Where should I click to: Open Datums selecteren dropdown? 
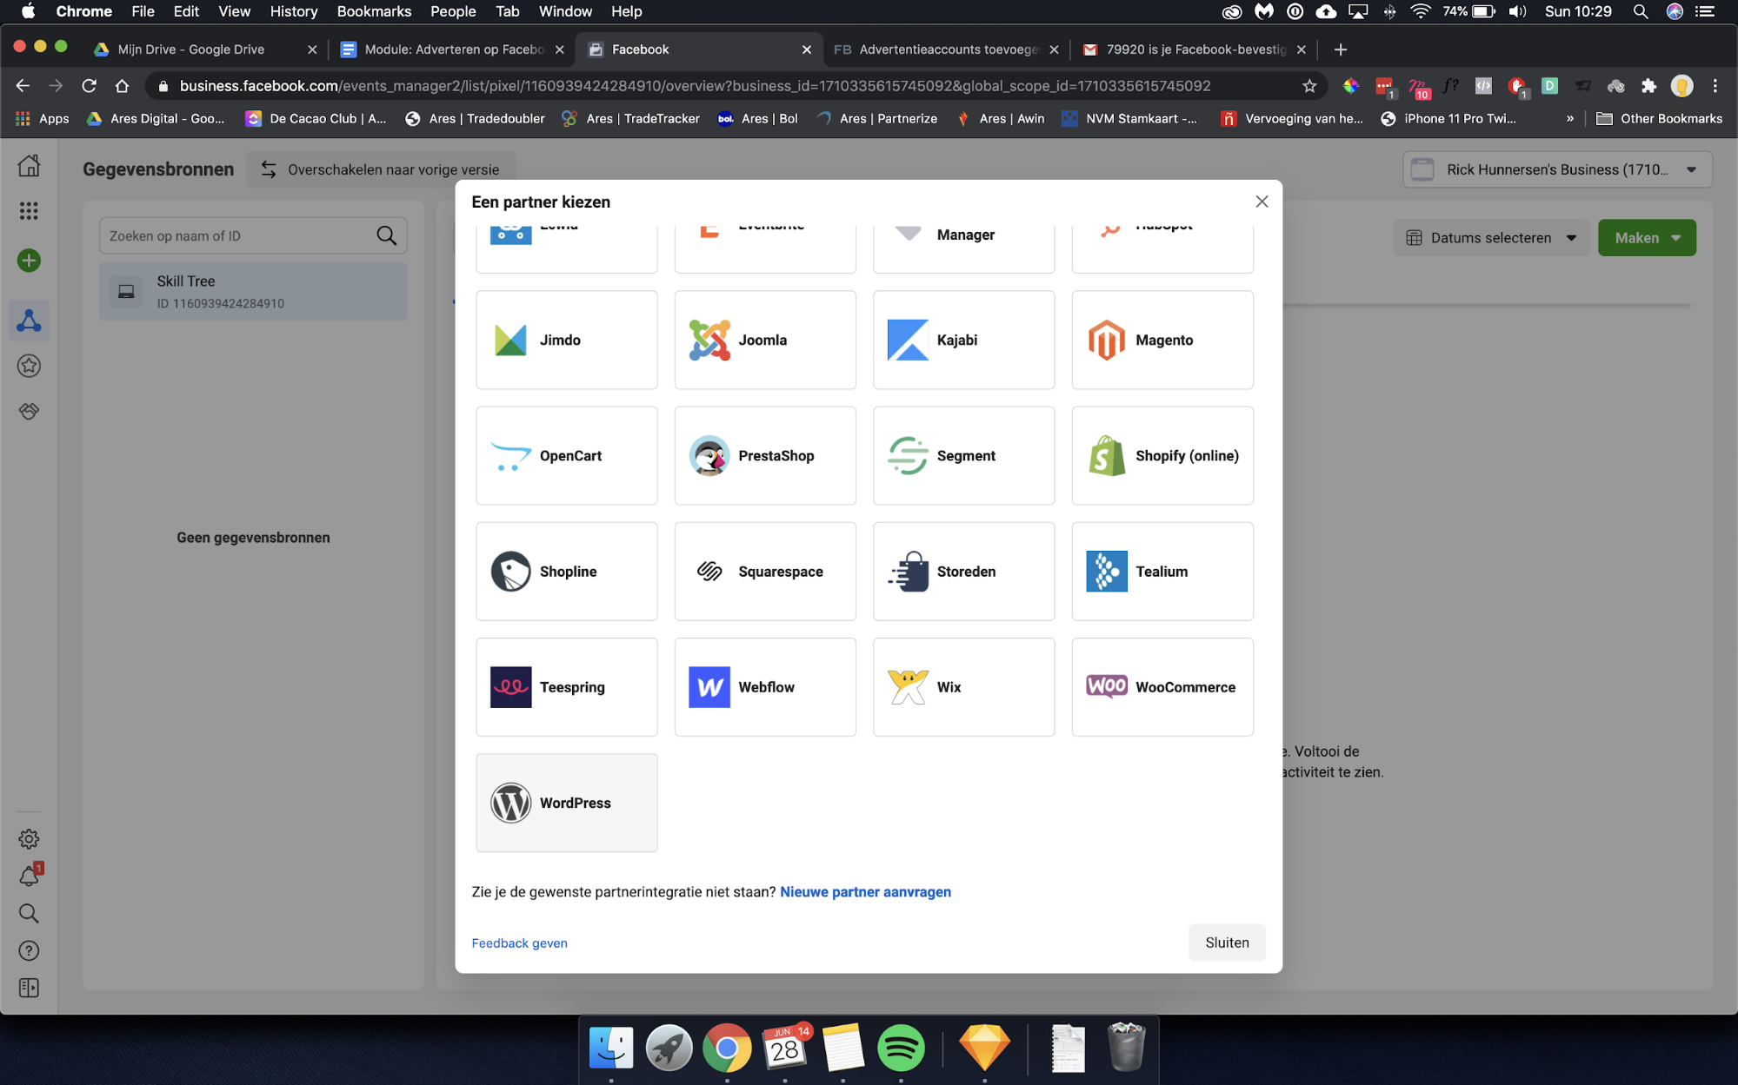(x=1491, y=237)
